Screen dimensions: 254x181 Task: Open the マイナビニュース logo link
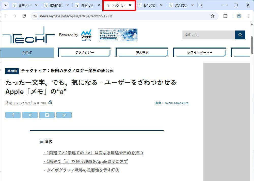click(x=86, y=35)
